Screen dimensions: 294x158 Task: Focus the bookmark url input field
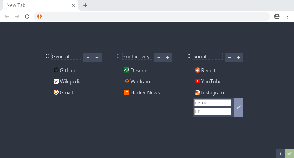click(213, 112)
